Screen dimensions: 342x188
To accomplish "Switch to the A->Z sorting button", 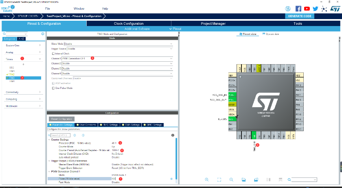I will pyautogui.click(x=21, y=39).
